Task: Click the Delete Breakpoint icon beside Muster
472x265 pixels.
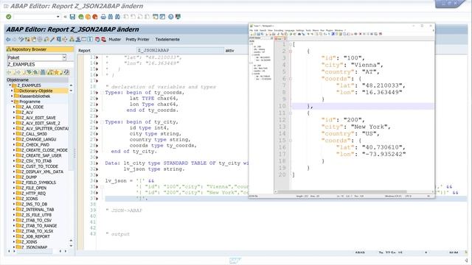Action: pos(103,39)
